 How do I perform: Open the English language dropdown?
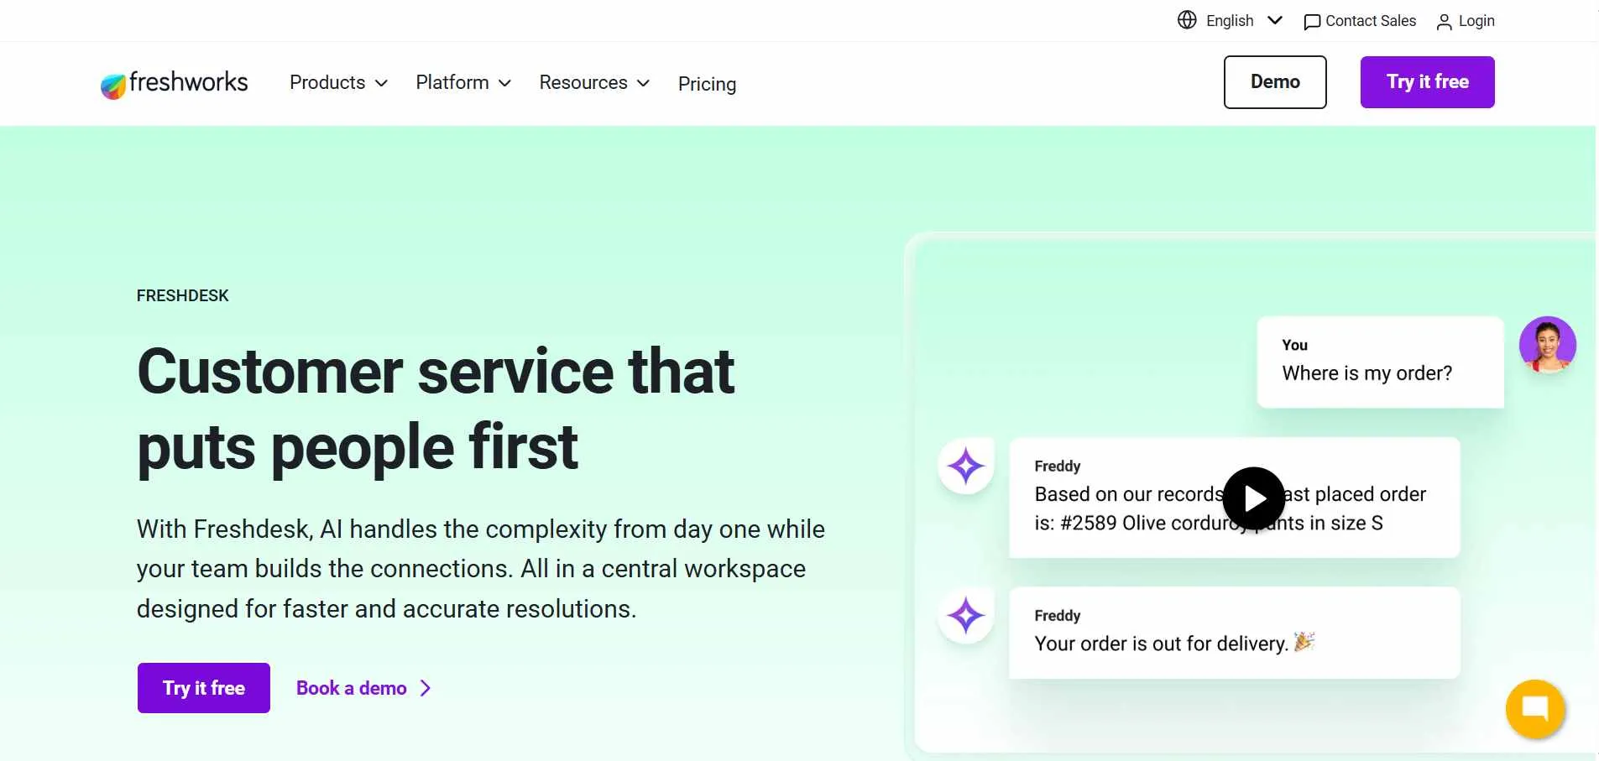(x=1240, y=20)
